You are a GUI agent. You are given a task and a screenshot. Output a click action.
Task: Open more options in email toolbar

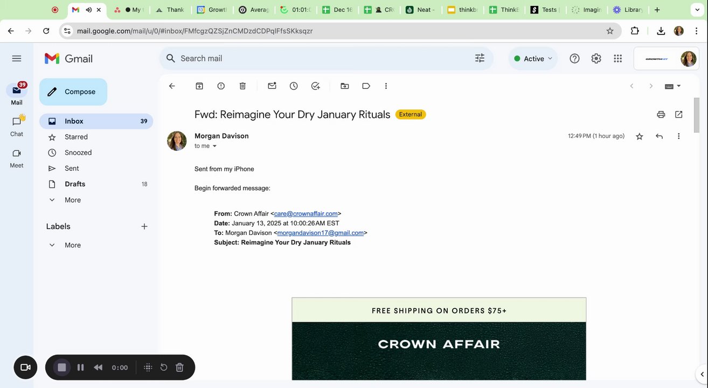click(386, 86)
